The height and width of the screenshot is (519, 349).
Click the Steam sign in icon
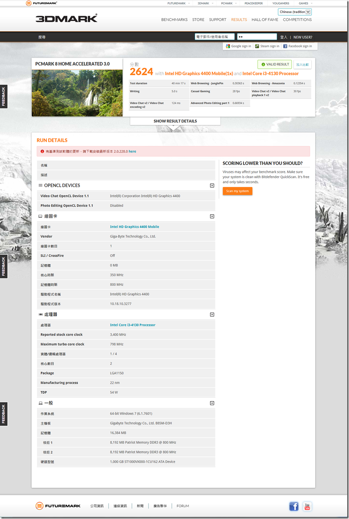pyautogui.click(x=257, y=47)
